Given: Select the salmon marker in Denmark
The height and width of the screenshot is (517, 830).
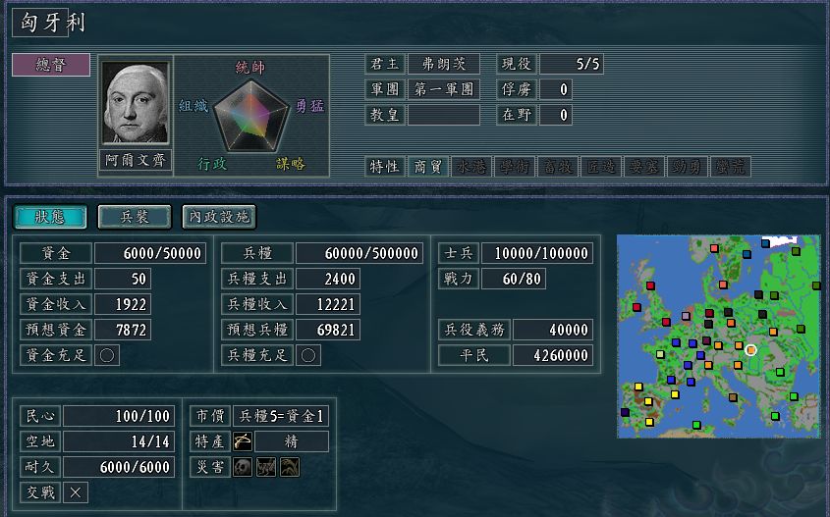Looking at the screenshot, I should point(723,284).
